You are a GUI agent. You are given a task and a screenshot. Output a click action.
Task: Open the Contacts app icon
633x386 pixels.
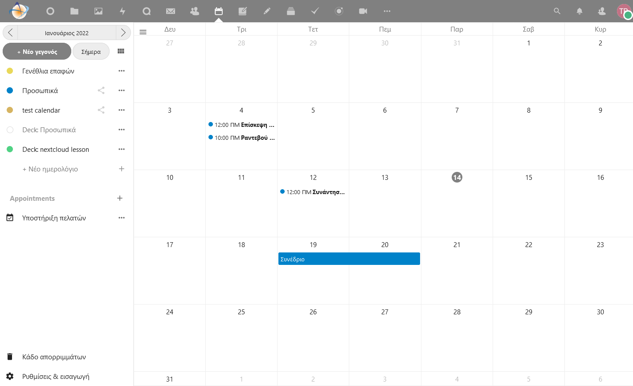195,11
